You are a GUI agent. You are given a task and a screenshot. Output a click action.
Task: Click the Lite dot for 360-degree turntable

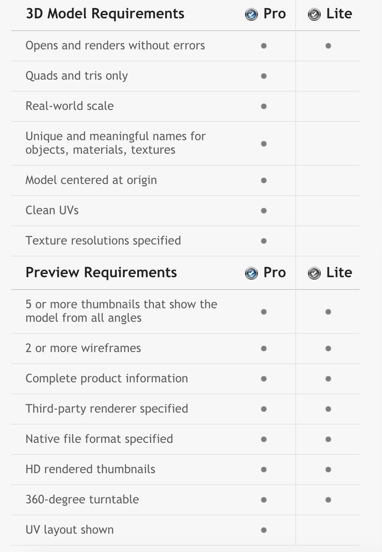pos(328,500)
